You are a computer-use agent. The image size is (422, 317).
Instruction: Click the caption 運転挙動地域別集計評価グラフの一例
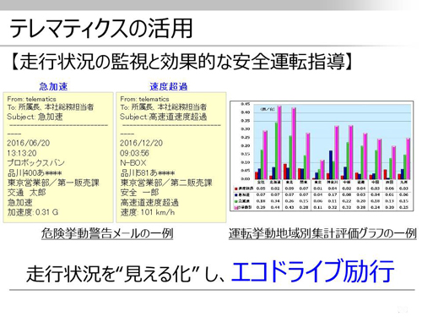322,233
